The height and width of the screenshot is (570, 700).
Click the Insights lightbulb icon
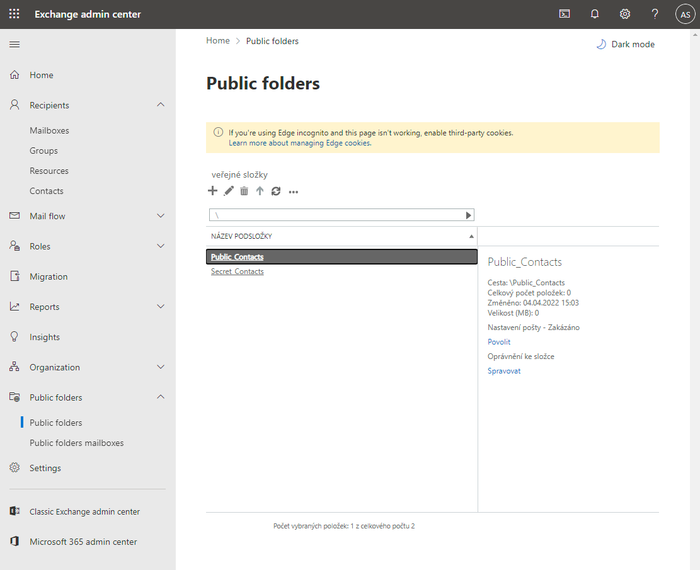(14, 336)
